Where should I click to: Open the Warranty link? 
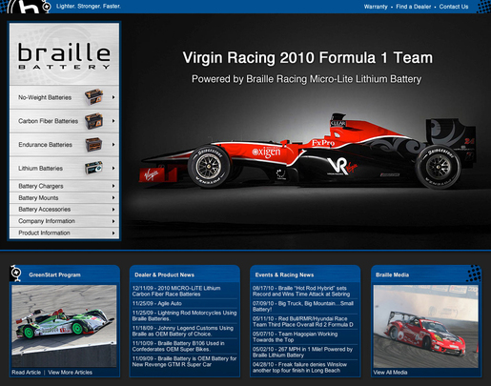pos(376,7)
